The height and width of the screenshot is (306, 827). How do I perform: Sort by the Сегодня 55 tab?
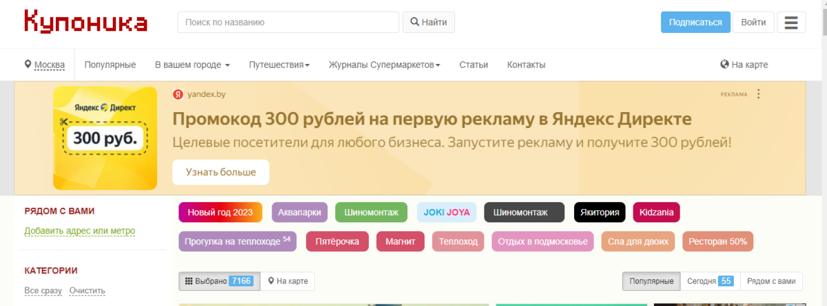coord(711,281)
